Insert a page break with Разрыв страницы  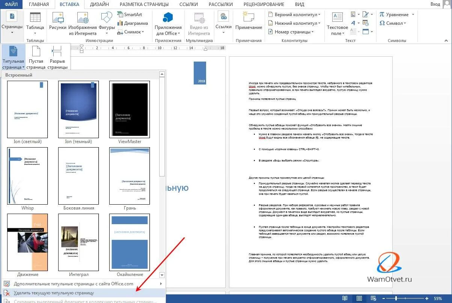tap(57, 57)
